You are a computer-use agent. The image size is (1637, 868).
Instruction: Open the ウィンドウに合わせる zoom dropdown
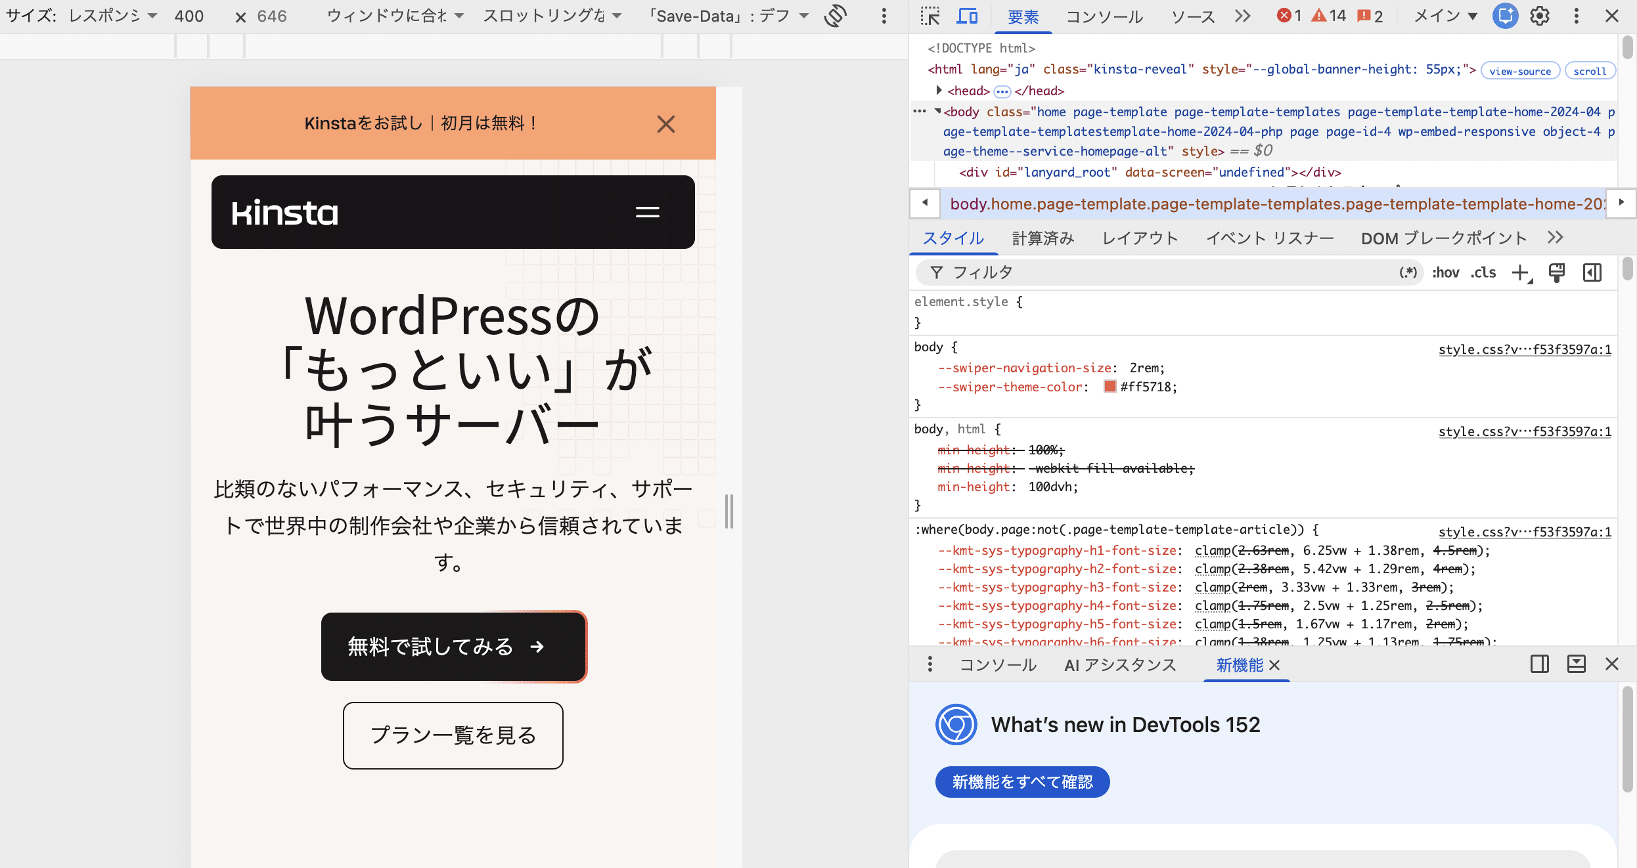click(x=395, y=16)
